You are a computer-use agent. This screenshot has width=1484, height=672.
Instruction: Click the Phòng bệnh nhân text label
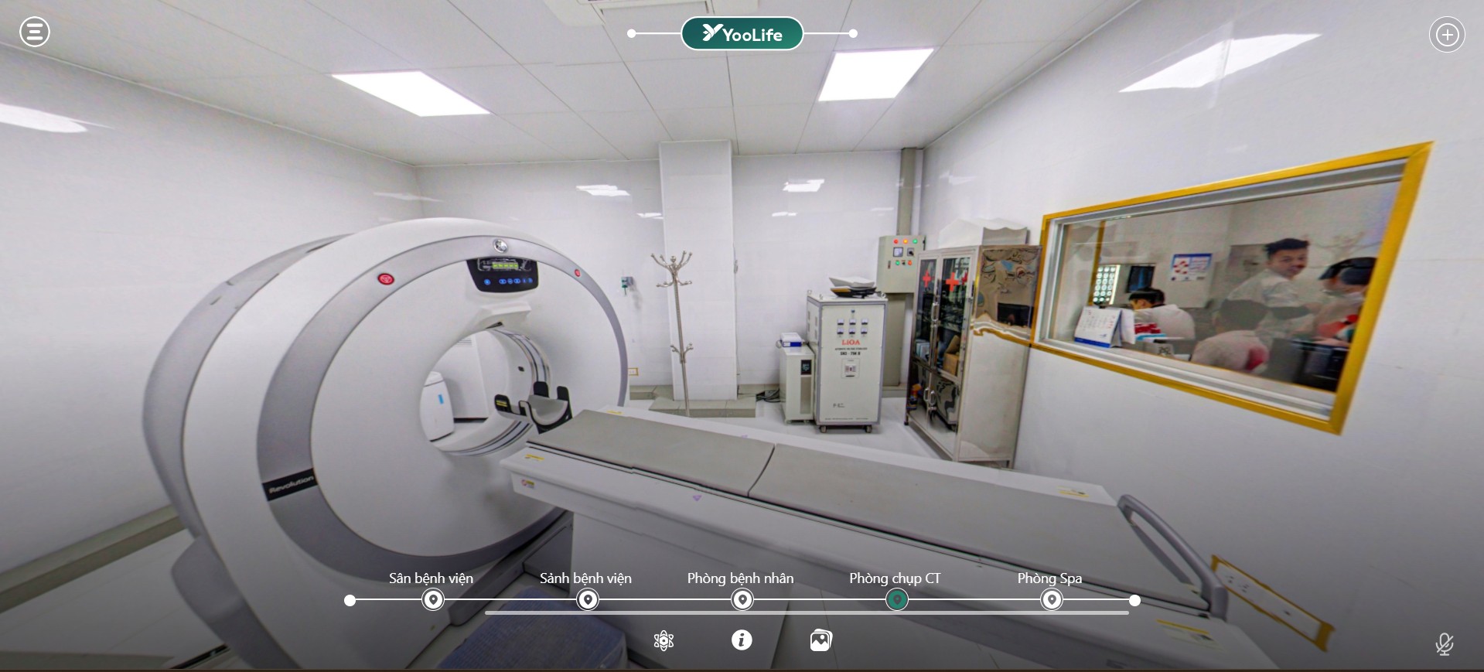740,578
